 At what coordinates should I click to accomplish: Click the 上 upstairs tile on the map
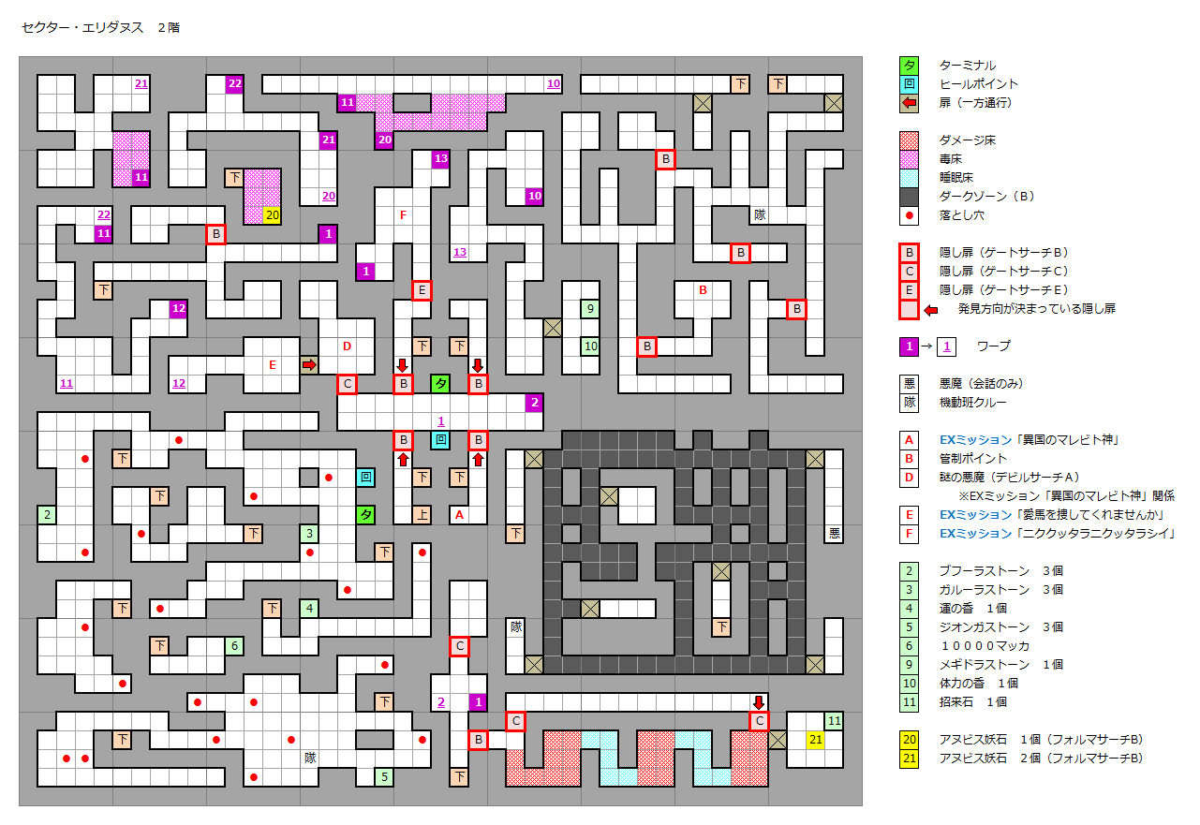click(422, 515)
